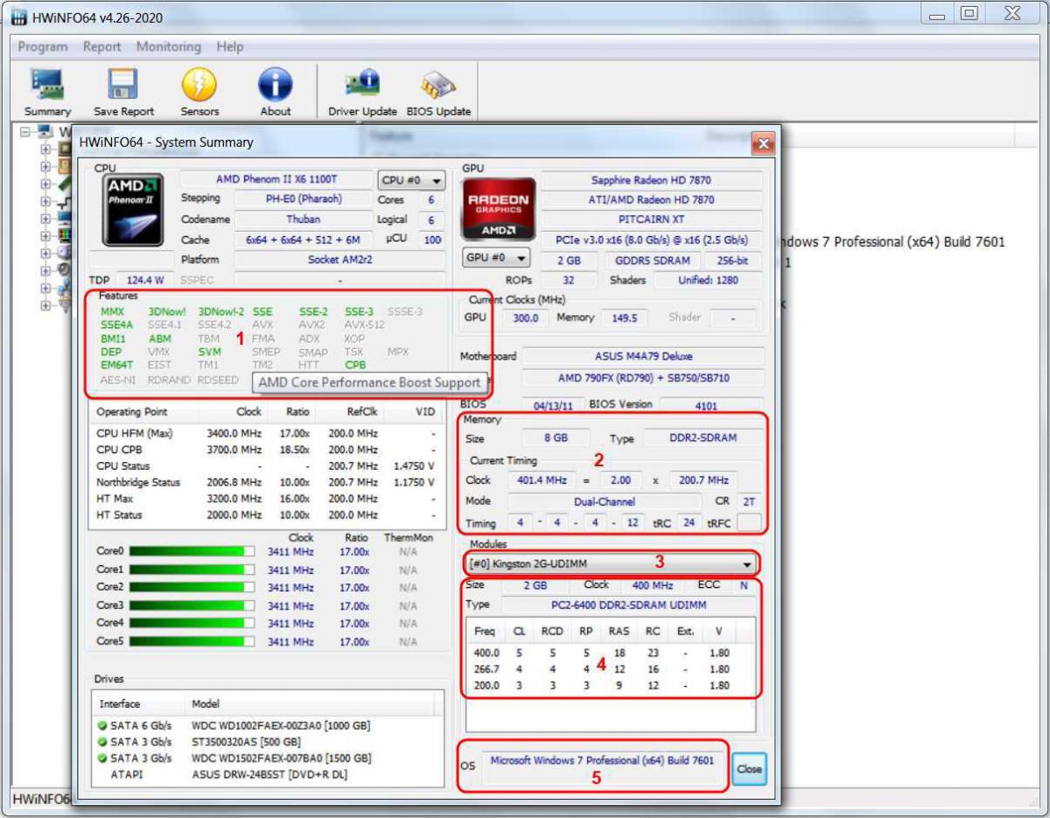Click the Core5 usage bar

pyautogui.click(x=192, y=642)
